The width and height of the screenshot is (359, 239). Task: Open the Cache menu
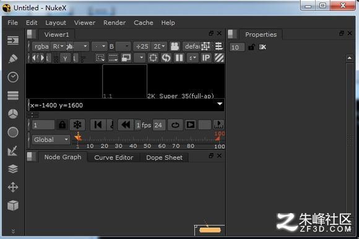point(144,23)
